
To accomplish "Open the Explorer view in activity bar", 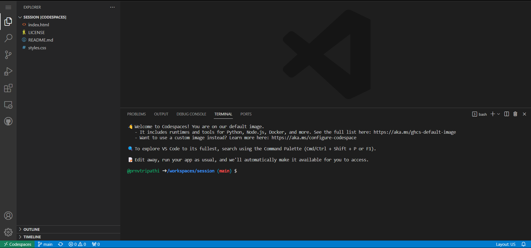I will pos(8,22).
